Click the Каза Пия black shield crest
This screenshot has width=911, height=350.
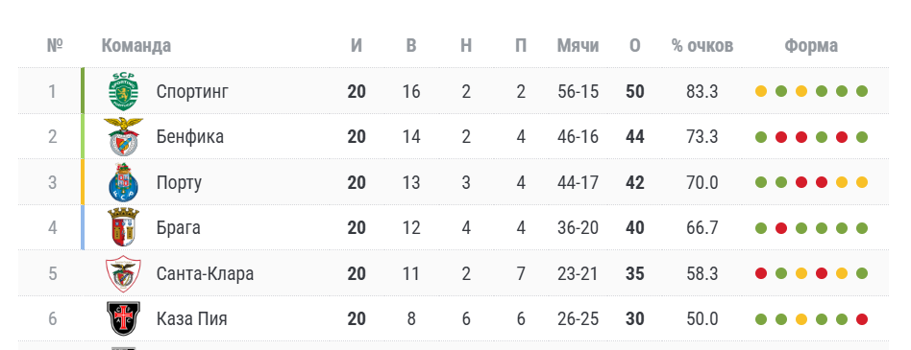pyautogui.click(x=123, y=318)
